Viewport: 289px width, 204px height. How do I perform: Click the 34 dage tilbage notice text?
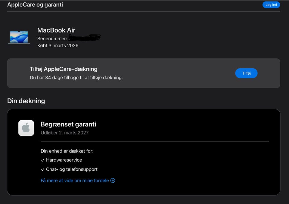76,77
